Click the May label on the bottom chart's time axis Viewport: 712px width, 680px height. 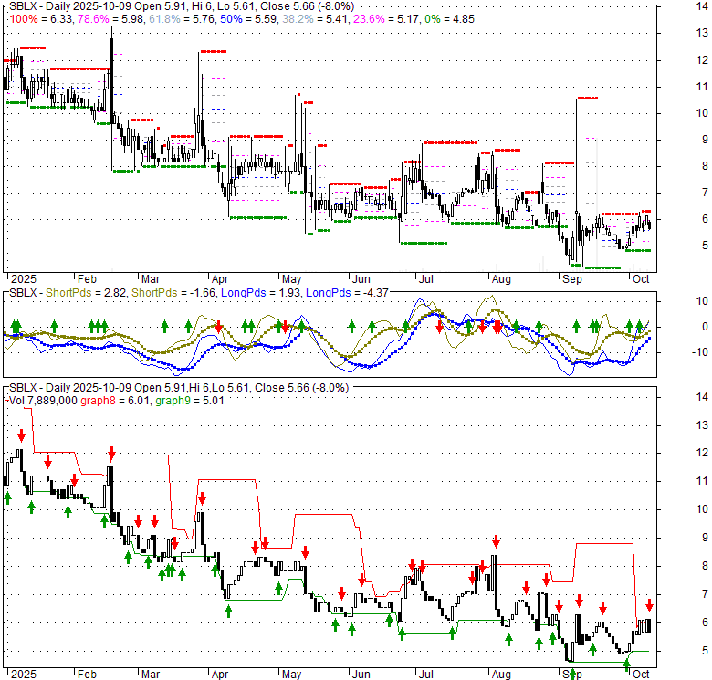click(290, 674)
